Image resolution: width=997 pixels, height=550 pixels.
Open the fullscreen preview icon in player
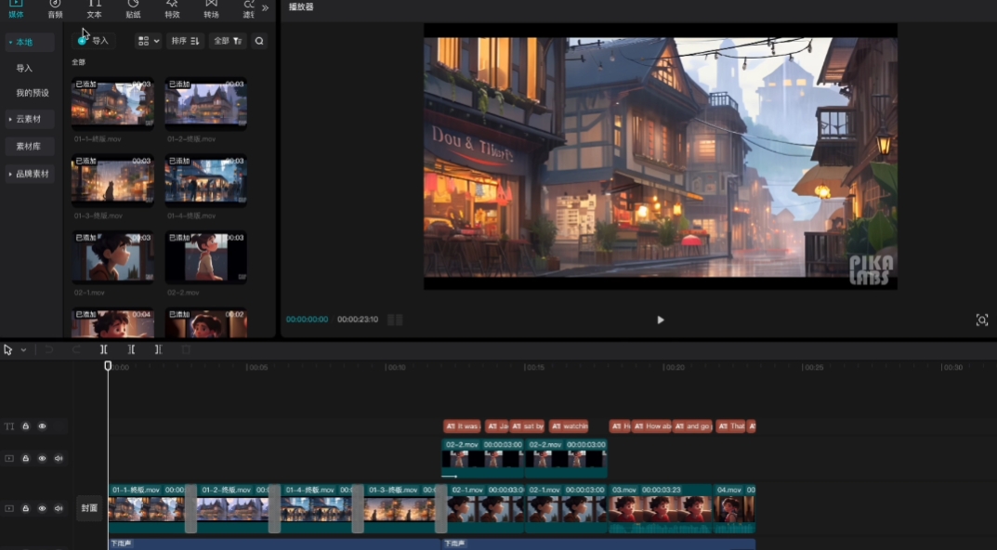tap(982, 320)
